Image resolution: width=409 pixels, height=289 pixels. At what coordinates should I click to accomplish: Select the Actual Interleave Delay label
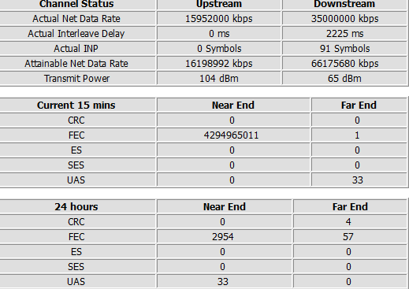tap(76, 34)
